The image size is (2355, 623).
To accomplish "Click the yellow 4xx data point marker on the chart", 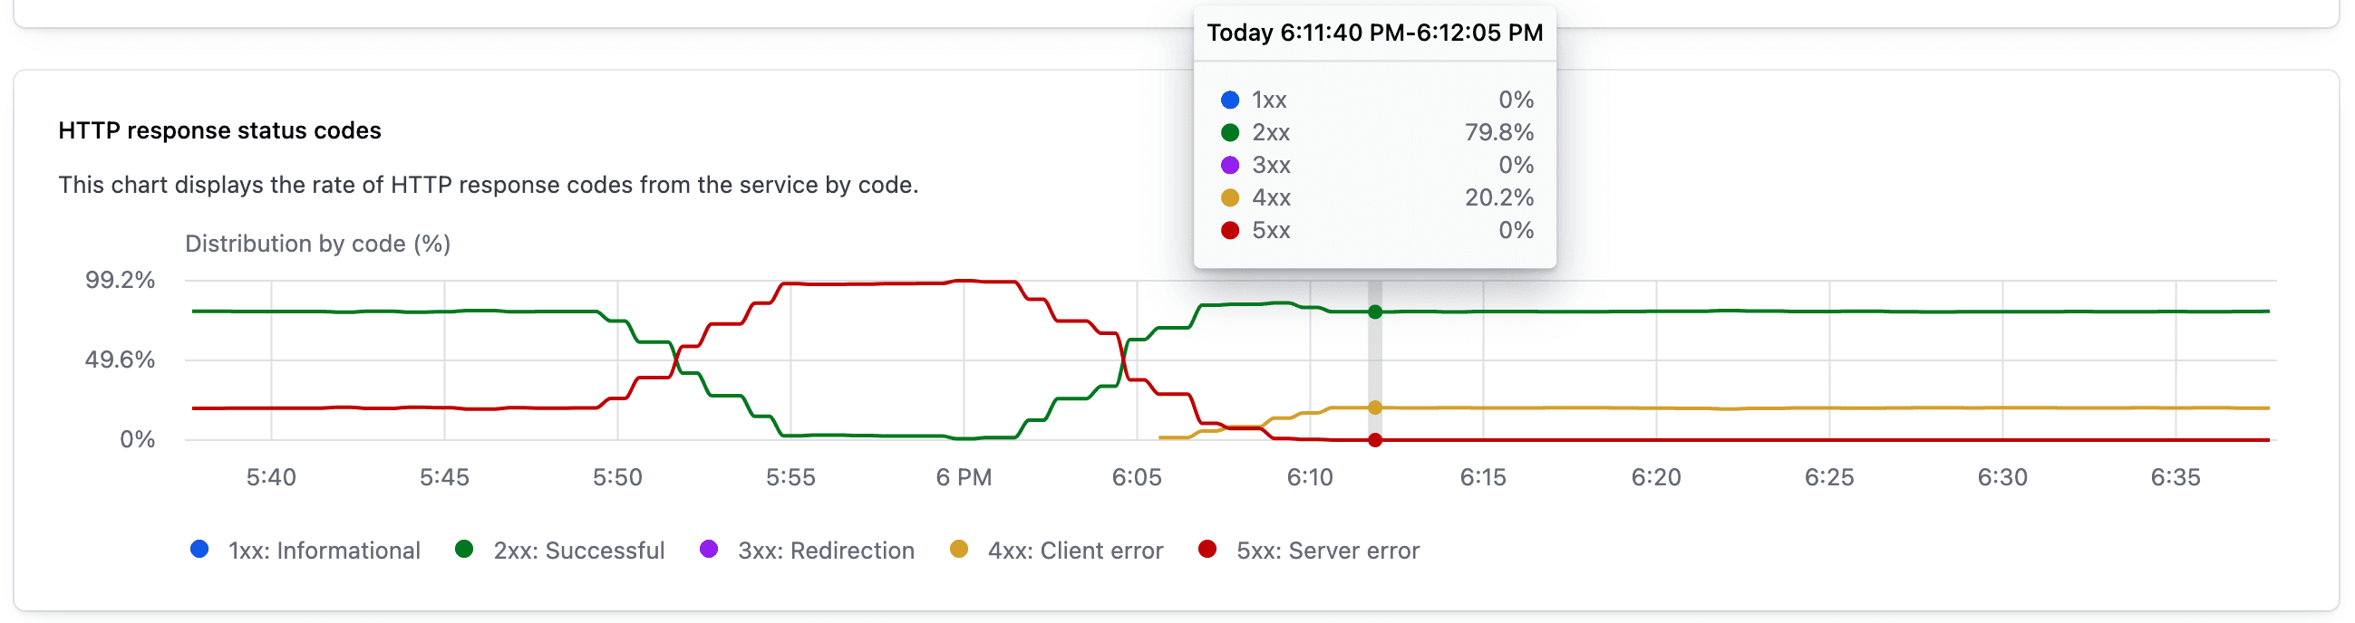I will tap(1375, 407).
